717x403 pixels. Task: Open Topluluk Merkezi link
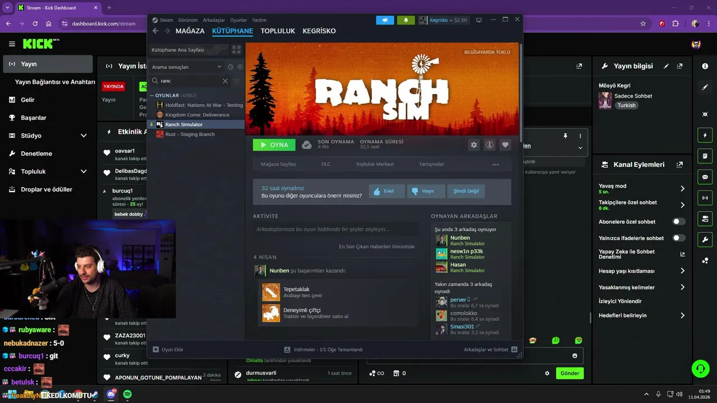coord(375,165)
